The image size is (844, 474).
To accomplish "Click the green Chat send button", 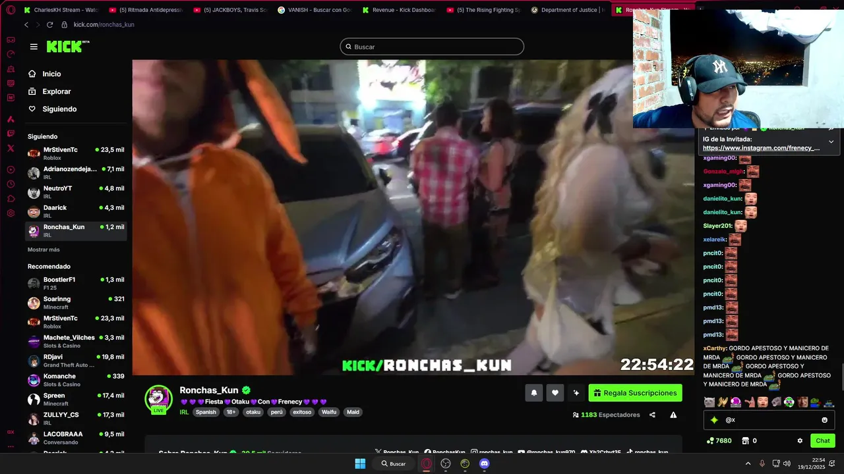I will pyautogui.click(x=822, y=440).
